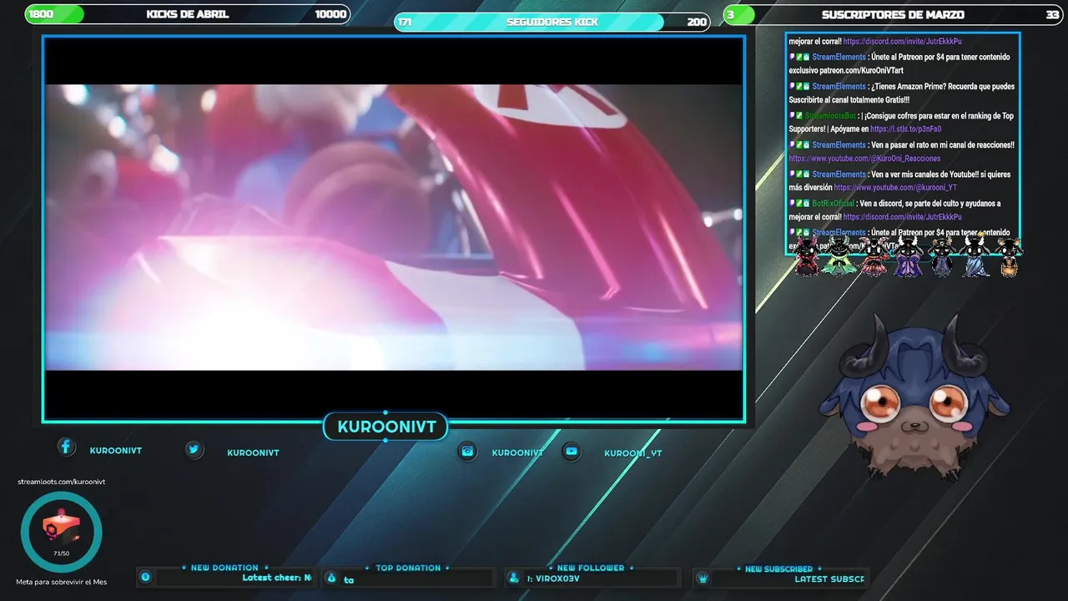Click the KUROONI_YT label next to YouTube icon

coord(633,453)
